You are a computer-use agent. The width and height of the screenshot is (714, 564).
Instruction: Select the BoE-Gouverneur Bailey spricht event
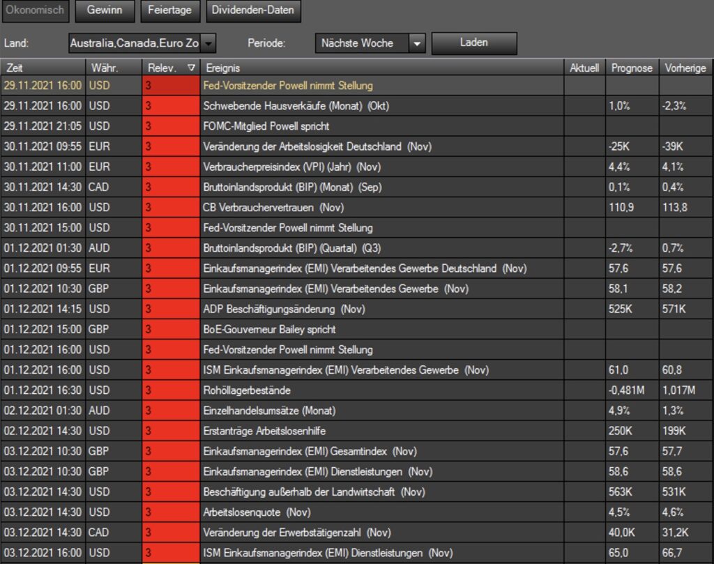[x=269, y=329]
